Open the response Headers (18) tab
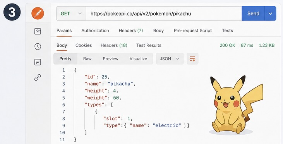This screenshot has width=283, height=144. (x=114, y=45)
